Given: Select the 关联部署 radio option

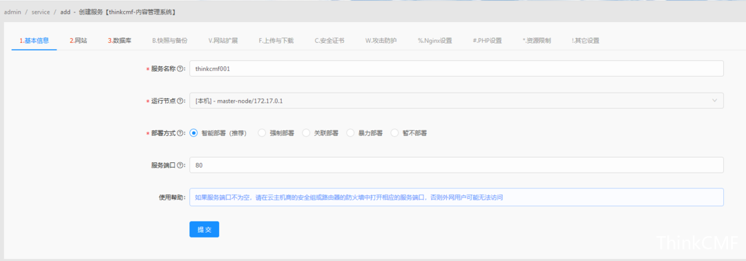Looking at the screenshot, I should [306, 133].
